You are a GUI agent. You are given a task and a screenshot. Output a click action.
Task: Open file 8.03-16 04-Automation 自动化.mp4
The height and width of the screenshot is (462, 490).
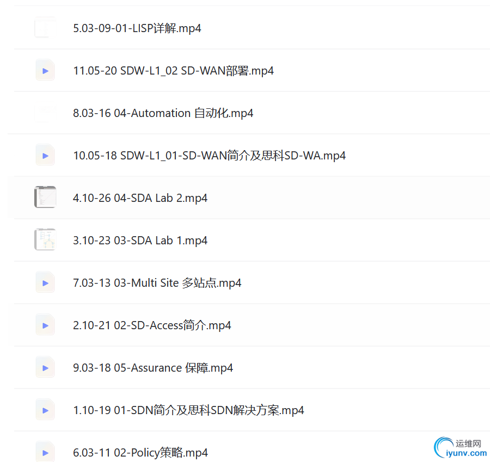[163, 113]
